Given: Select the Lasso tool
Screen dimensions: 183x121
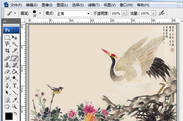Looking at the screenshot, I should (x=7, y=44).
